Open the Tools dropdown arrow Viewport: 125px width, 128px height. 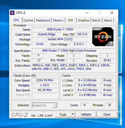(73, 114)
